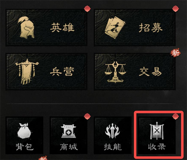This screenshot has width=187, height=160.
Task: Open the 招募 recruit text label
Action: coord(151,28)
